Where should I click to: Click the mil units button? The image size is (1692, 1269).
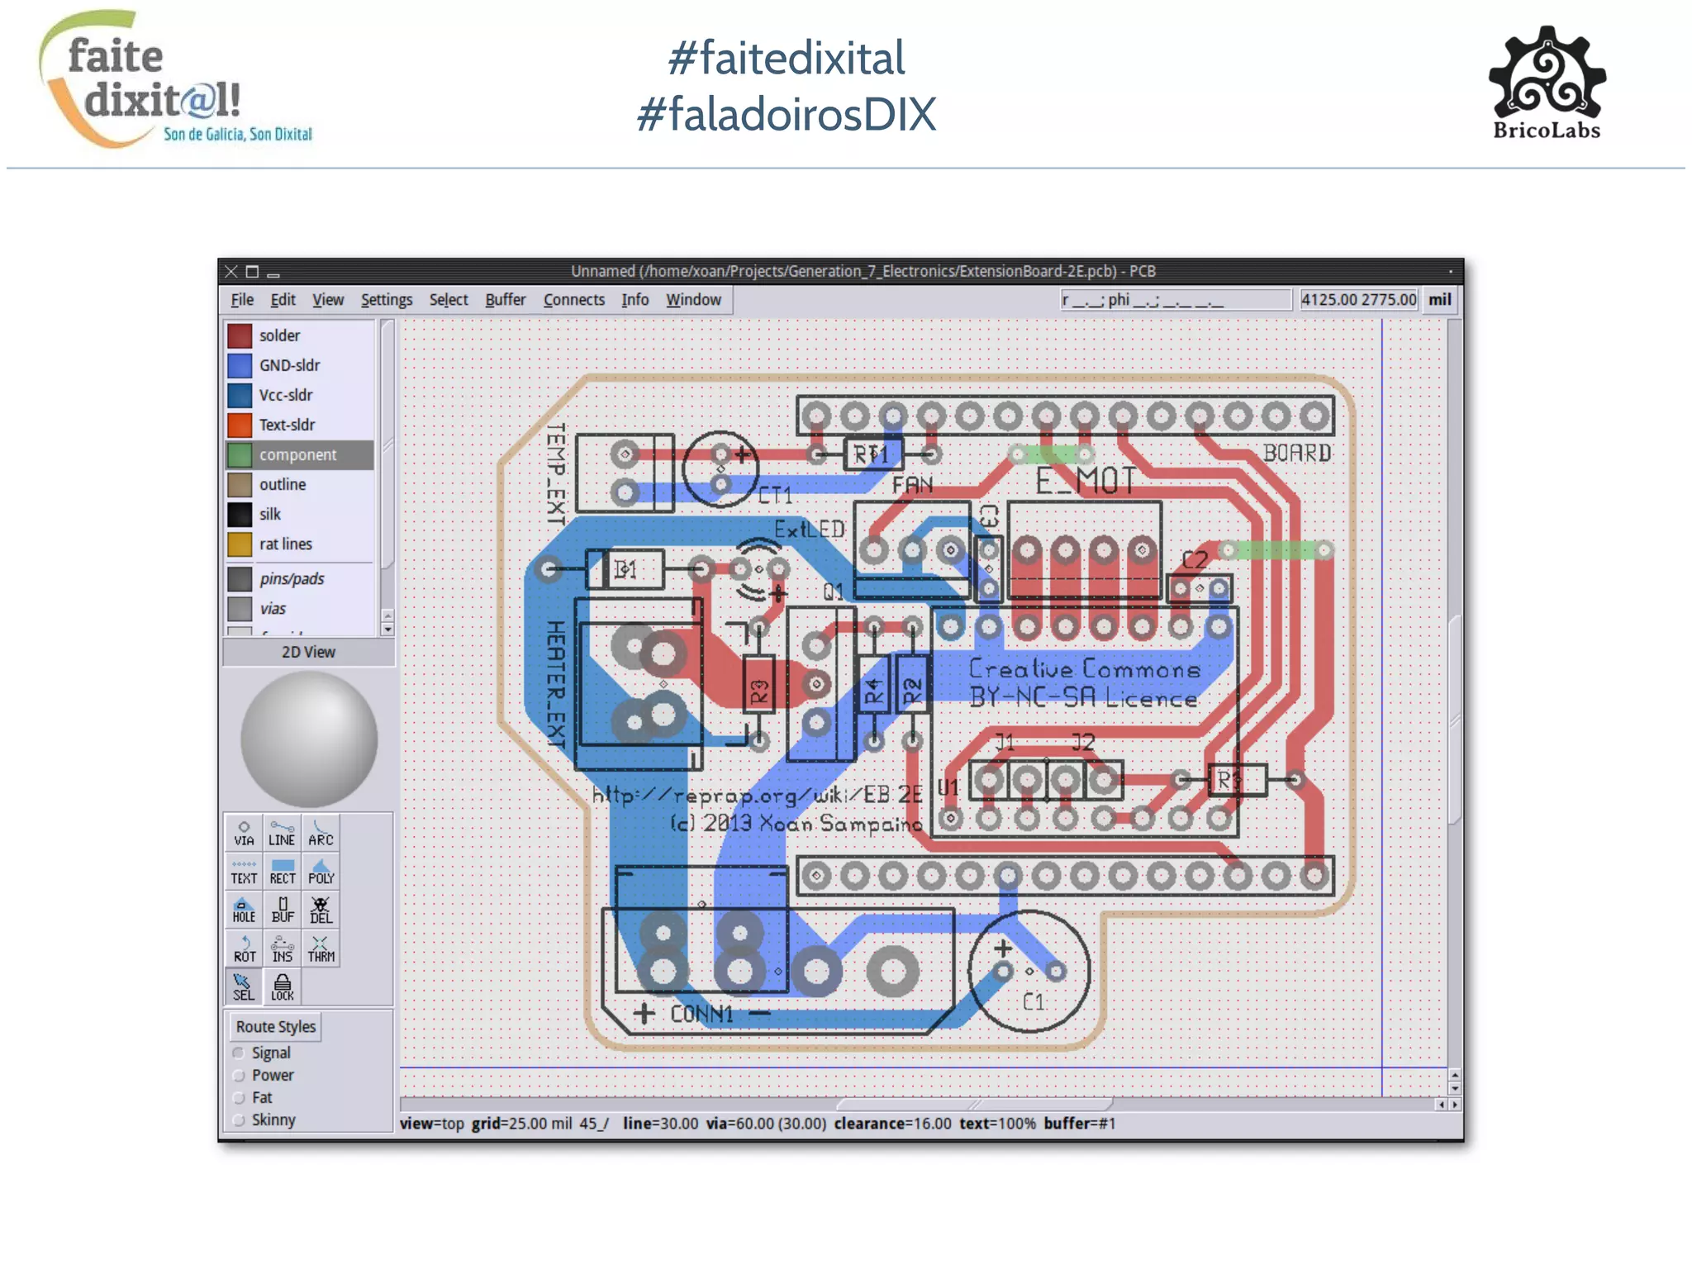[1439, 300]
